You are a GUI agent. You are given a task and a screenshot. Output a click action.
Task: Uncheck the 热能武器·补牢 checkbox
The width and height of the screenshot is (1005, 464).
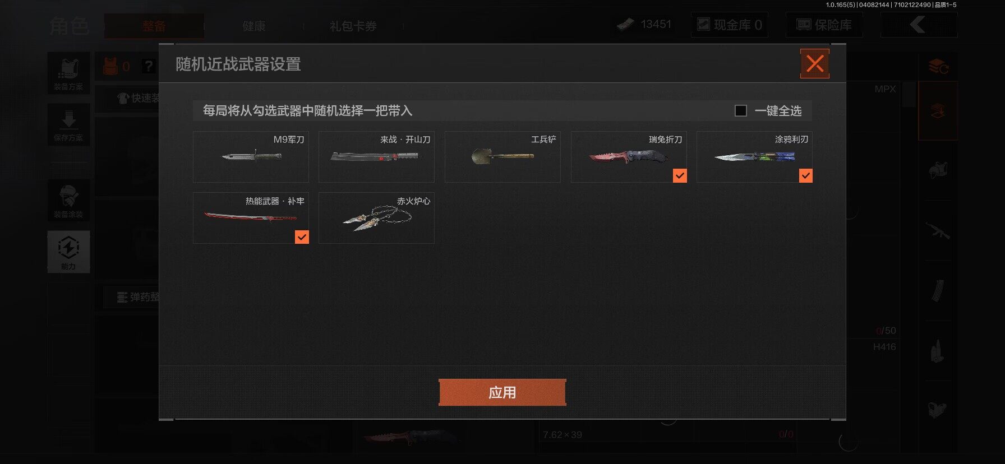(x=302, y=237)
